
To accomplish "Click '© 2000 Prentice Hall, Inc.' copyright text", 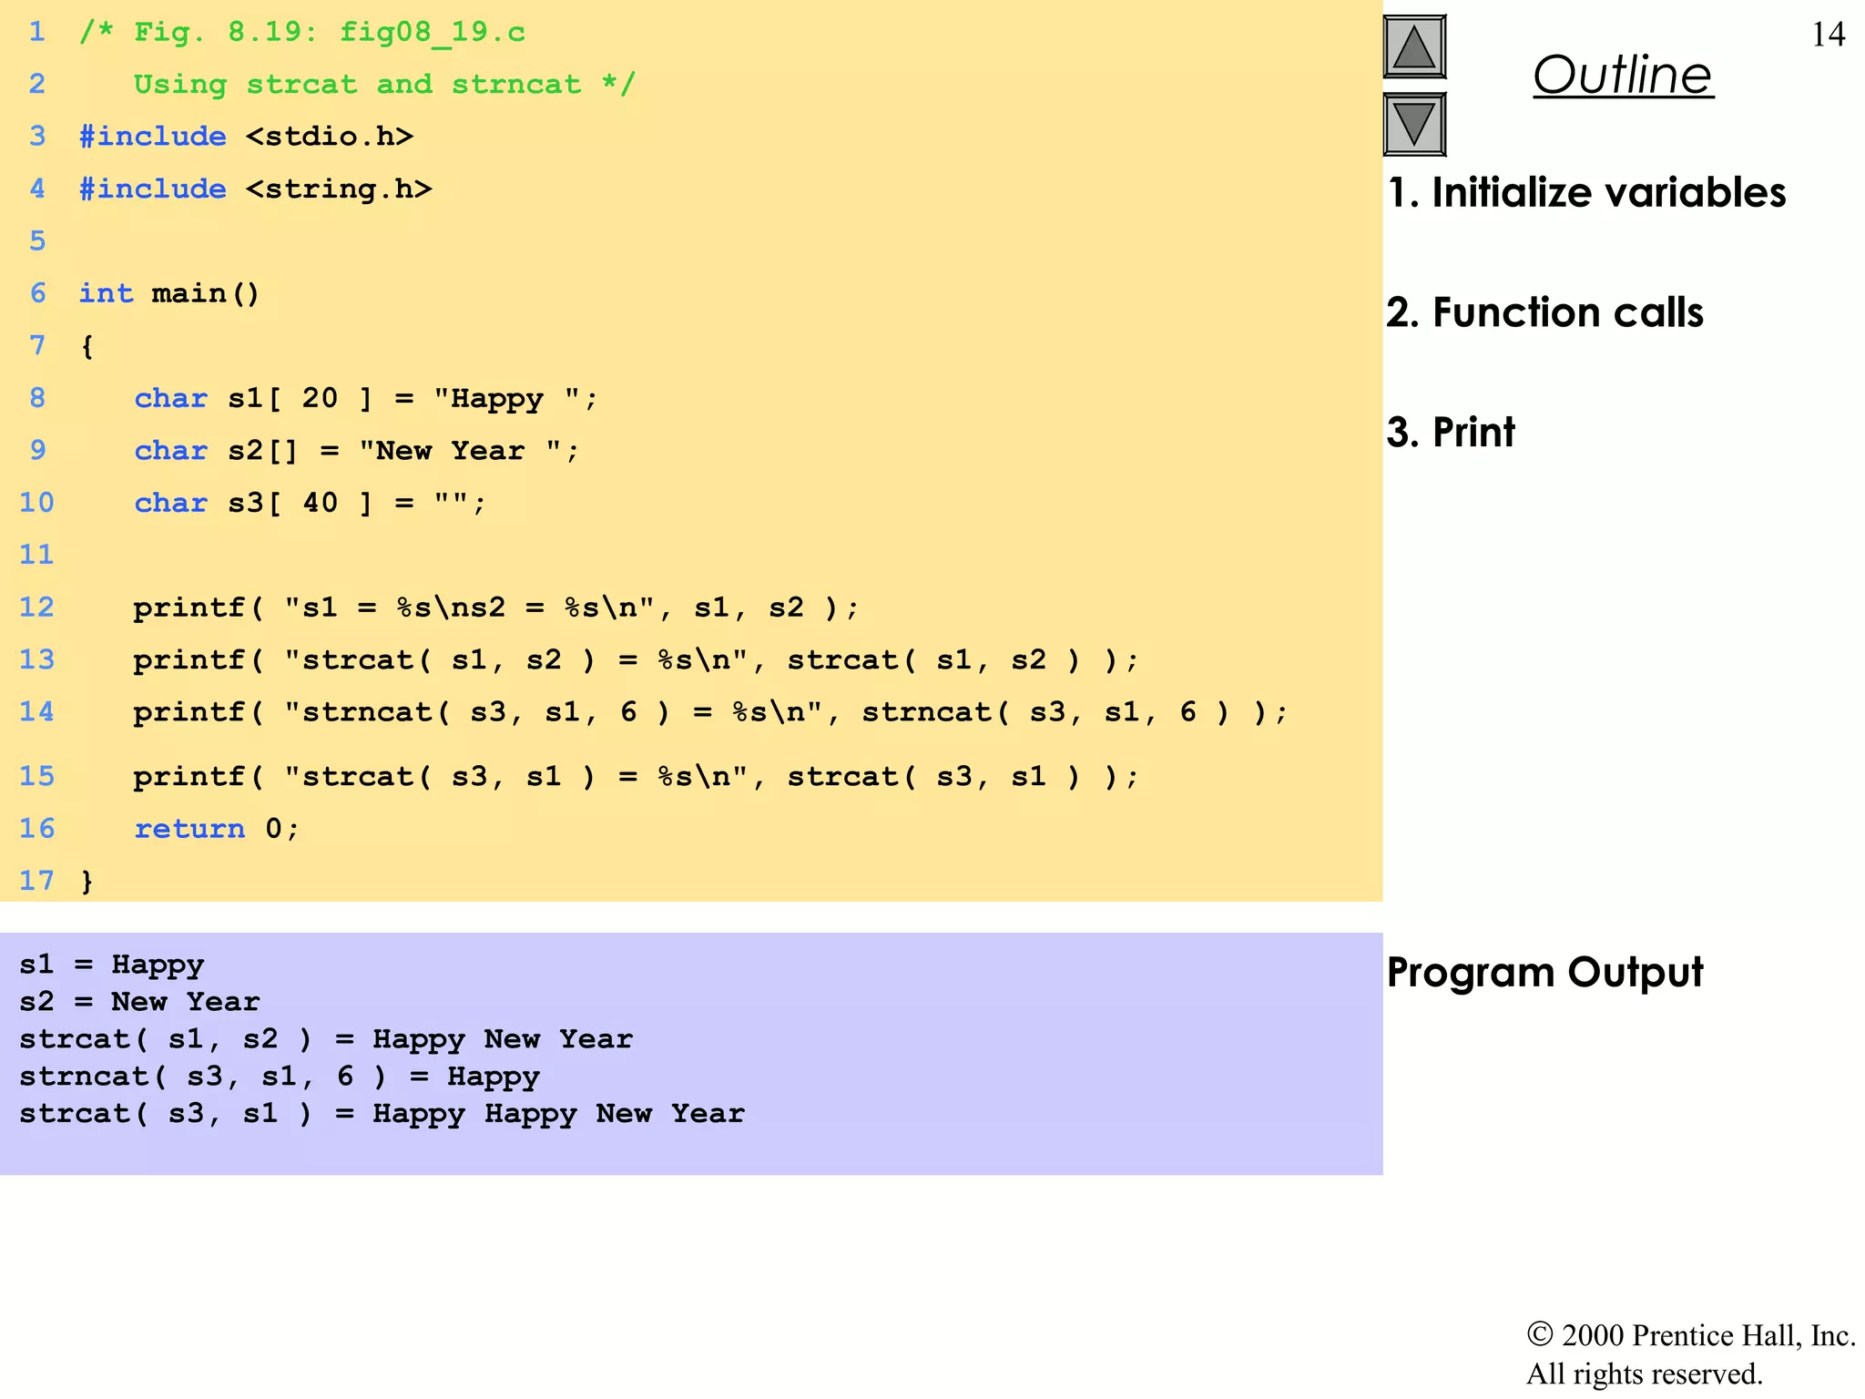I will (x=1691, y=1335).
